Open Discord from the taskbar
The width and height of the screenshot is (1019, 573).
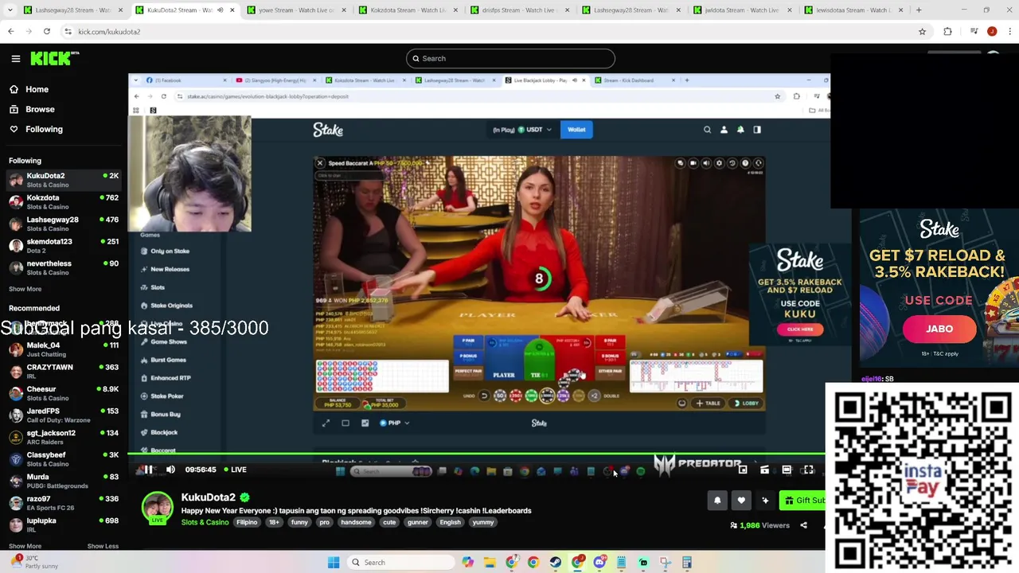click(599, 563)
